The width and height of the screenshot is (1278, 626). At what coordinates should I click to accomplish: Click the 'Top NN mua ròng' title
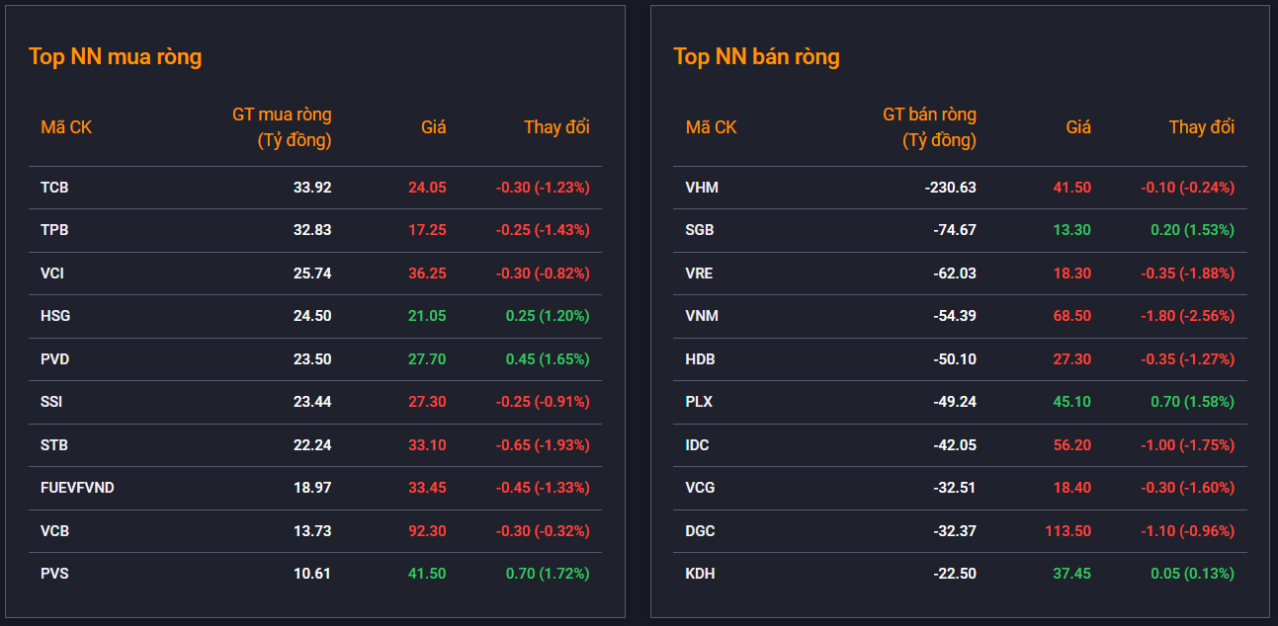[115, 57]
